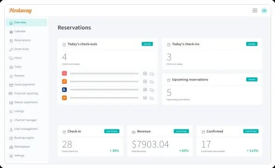Click the Last 30 days badge on Confirmed card

pos(251,131)
